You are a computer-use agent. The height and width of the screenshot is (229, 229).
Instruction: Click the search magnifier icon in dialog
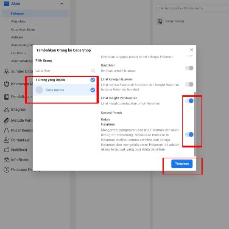point(93,71)
